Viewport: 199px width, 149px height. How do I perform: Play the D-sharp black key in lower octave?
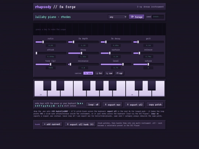(x=60, y=85)
